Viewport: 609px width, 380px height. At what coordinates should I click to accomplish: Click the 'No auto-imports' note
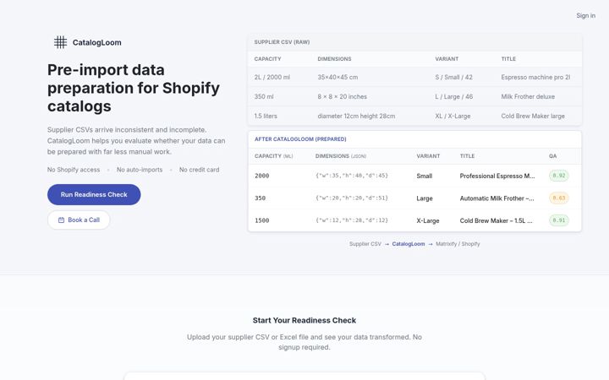click(140, 170)
